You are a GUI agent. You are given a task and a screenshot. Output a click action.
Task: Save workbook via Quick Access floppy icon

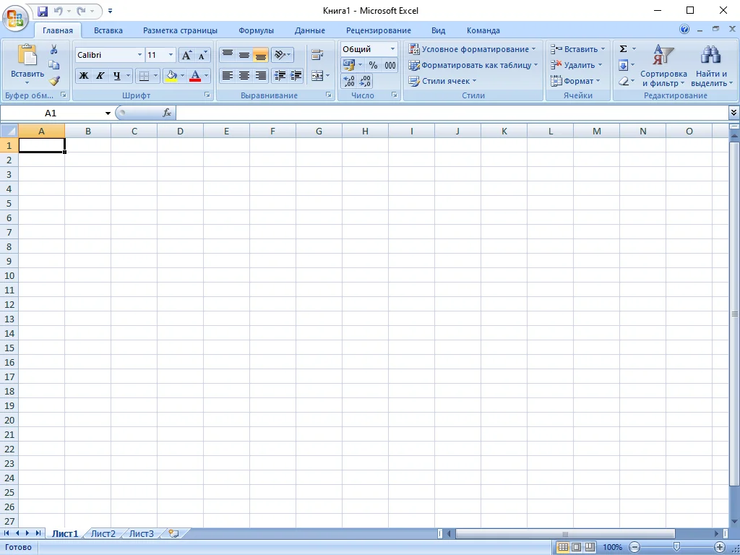click(43, 11)
